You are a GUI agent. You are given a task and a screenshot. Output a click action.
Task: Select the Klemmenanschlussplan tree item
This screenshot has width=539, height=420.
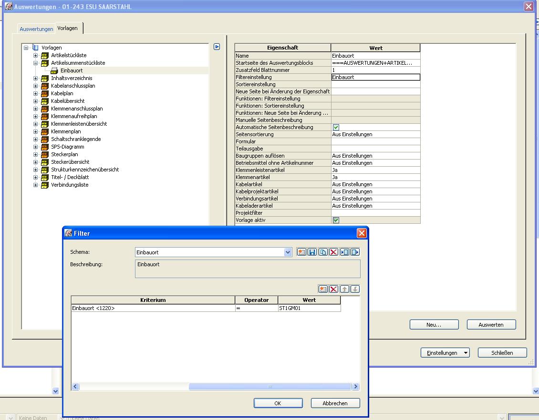point(77,109)
